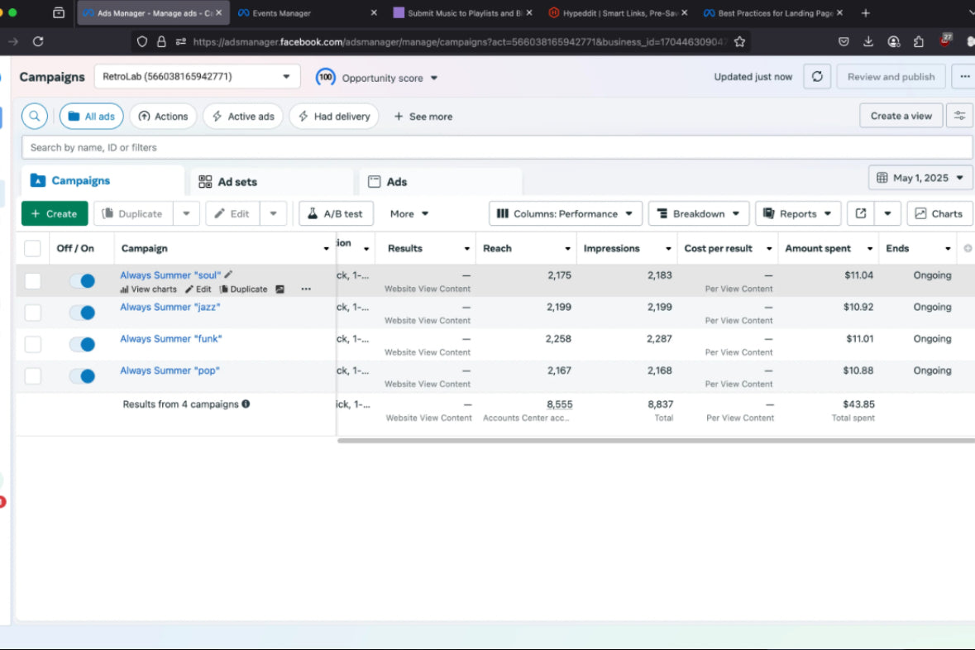975x650 pixels.
Task: Toggle off the Always Summer "funk" campaign
Action: point(82,345)
